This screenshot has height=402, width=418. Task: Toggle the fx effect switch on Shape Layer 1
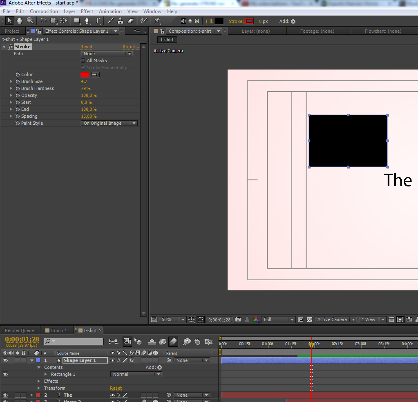tap(132, 360)
